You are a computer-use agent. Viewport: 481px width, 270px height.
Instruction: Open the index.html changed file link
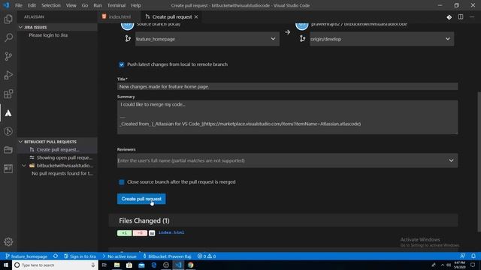(171, 232)
